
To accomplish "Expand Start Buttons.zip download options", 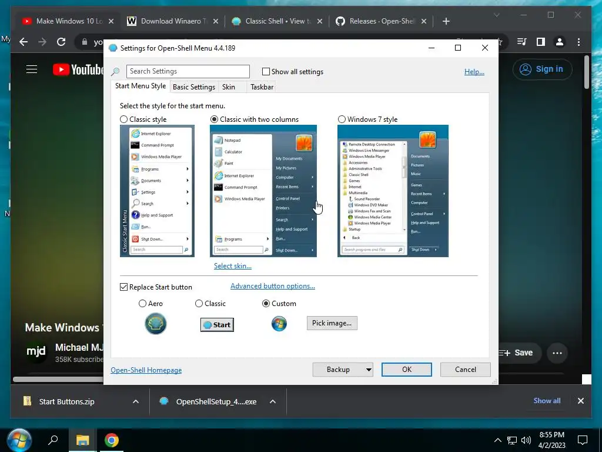I will click(x=136, y=401).
